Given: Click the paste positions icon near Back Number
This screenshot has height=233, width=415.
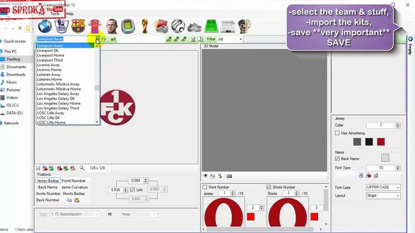Looking at the screenshot, I should click(x=77, y=200).
